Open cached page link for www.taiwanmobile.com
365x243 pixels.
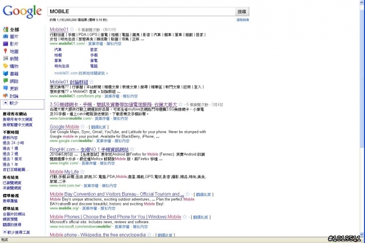[x=102, y=119]
